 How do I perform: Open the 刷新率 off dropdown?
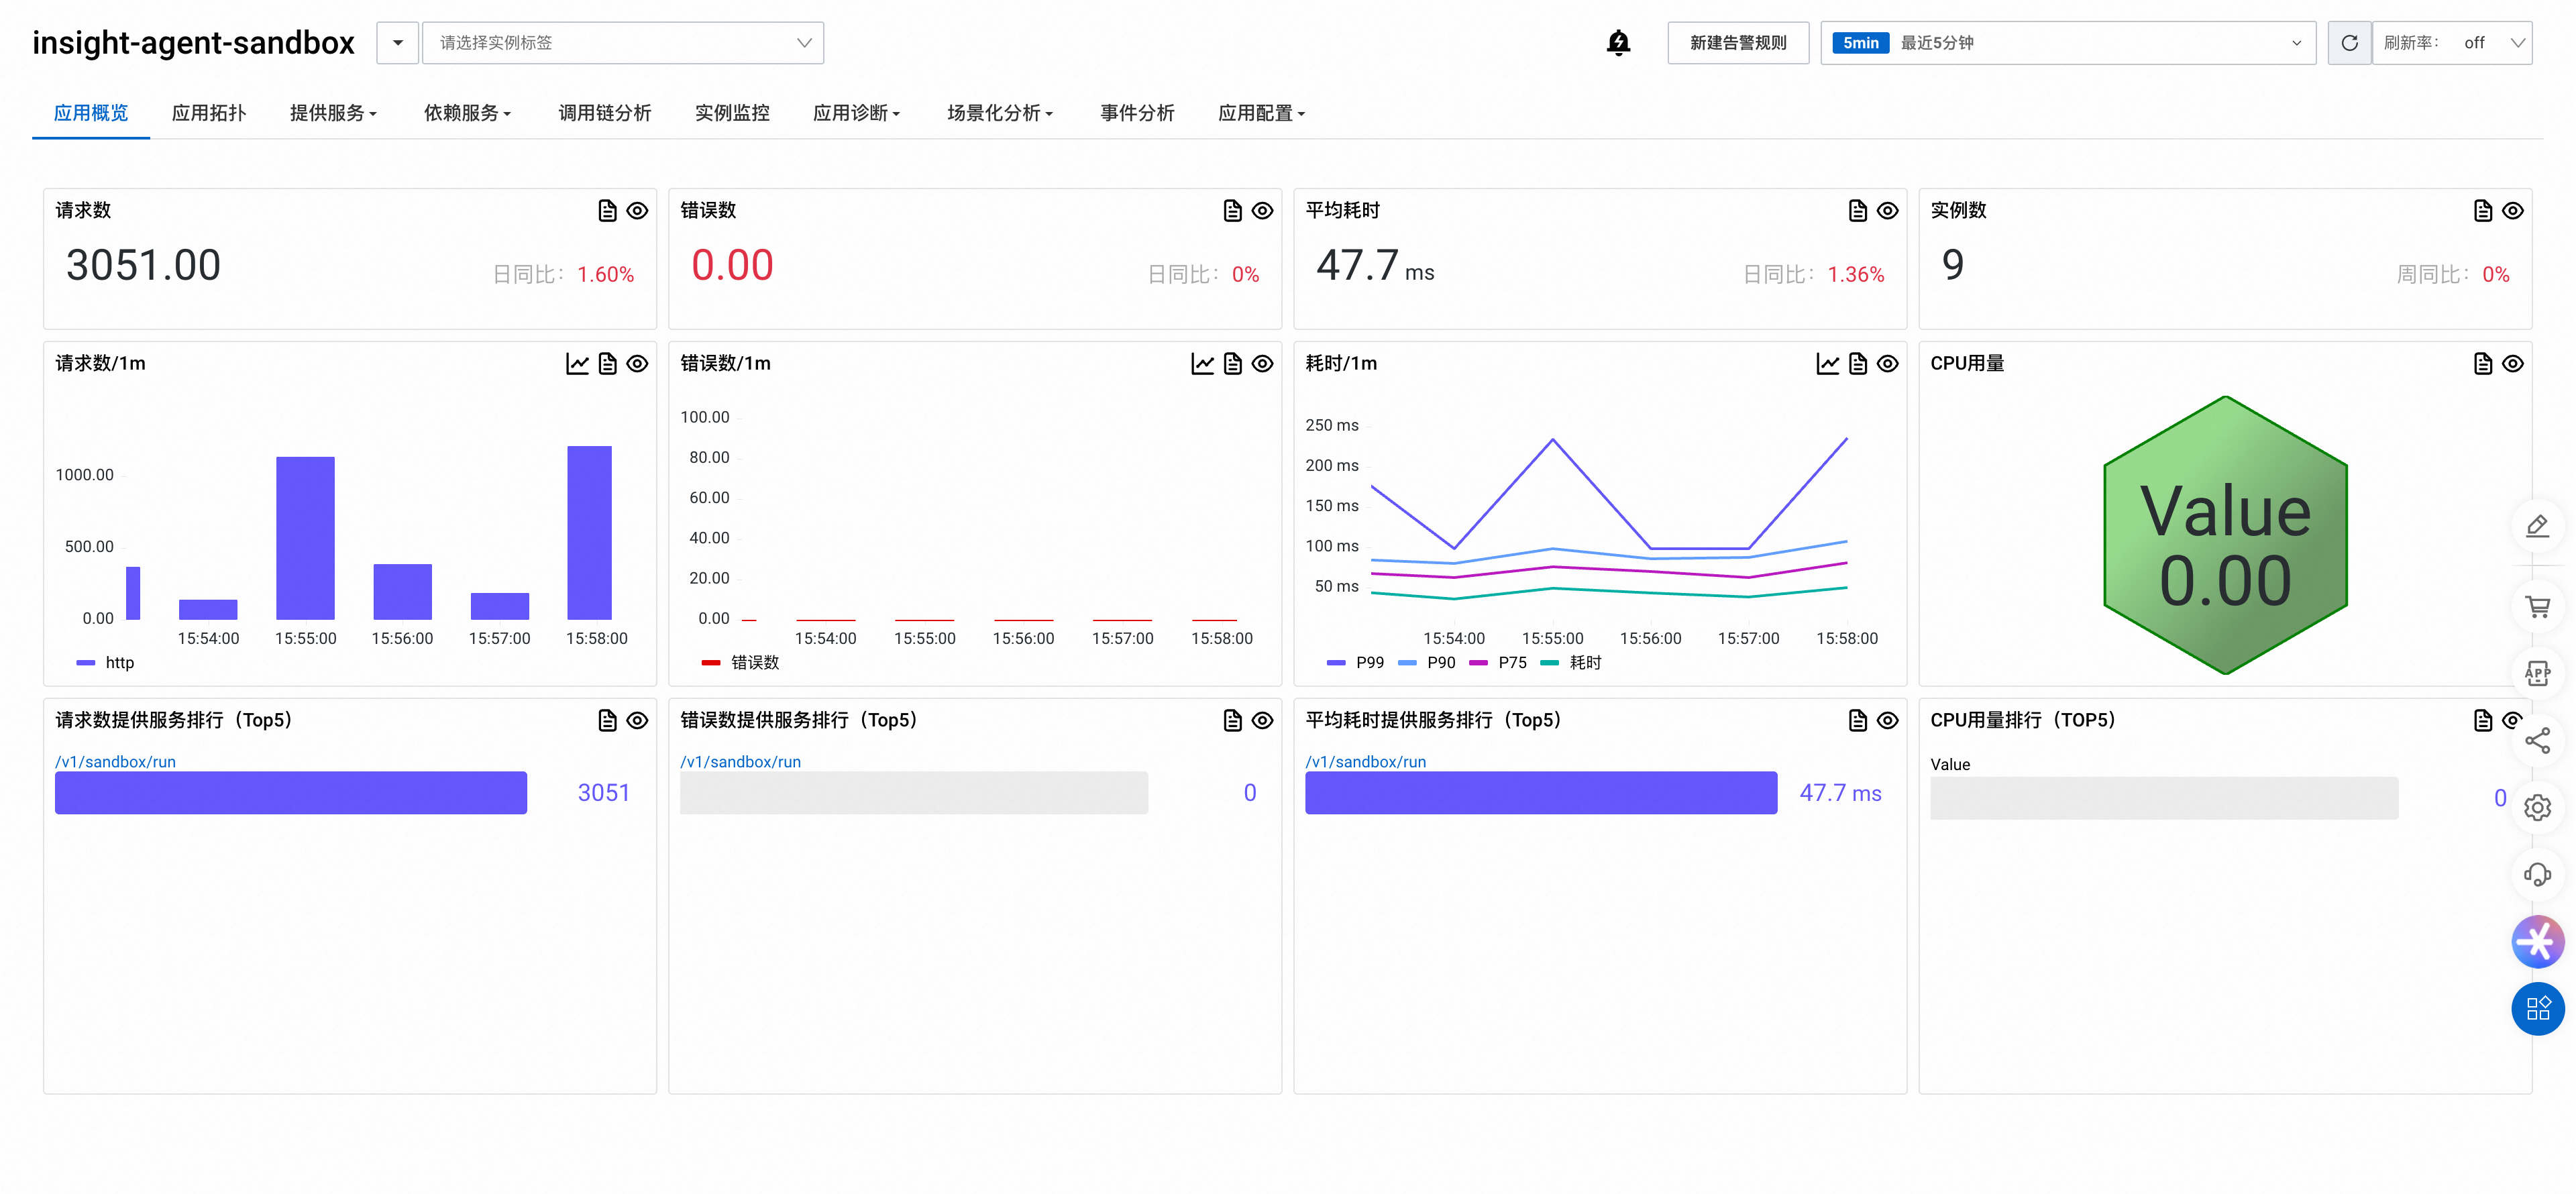[x=2452, y=43]
